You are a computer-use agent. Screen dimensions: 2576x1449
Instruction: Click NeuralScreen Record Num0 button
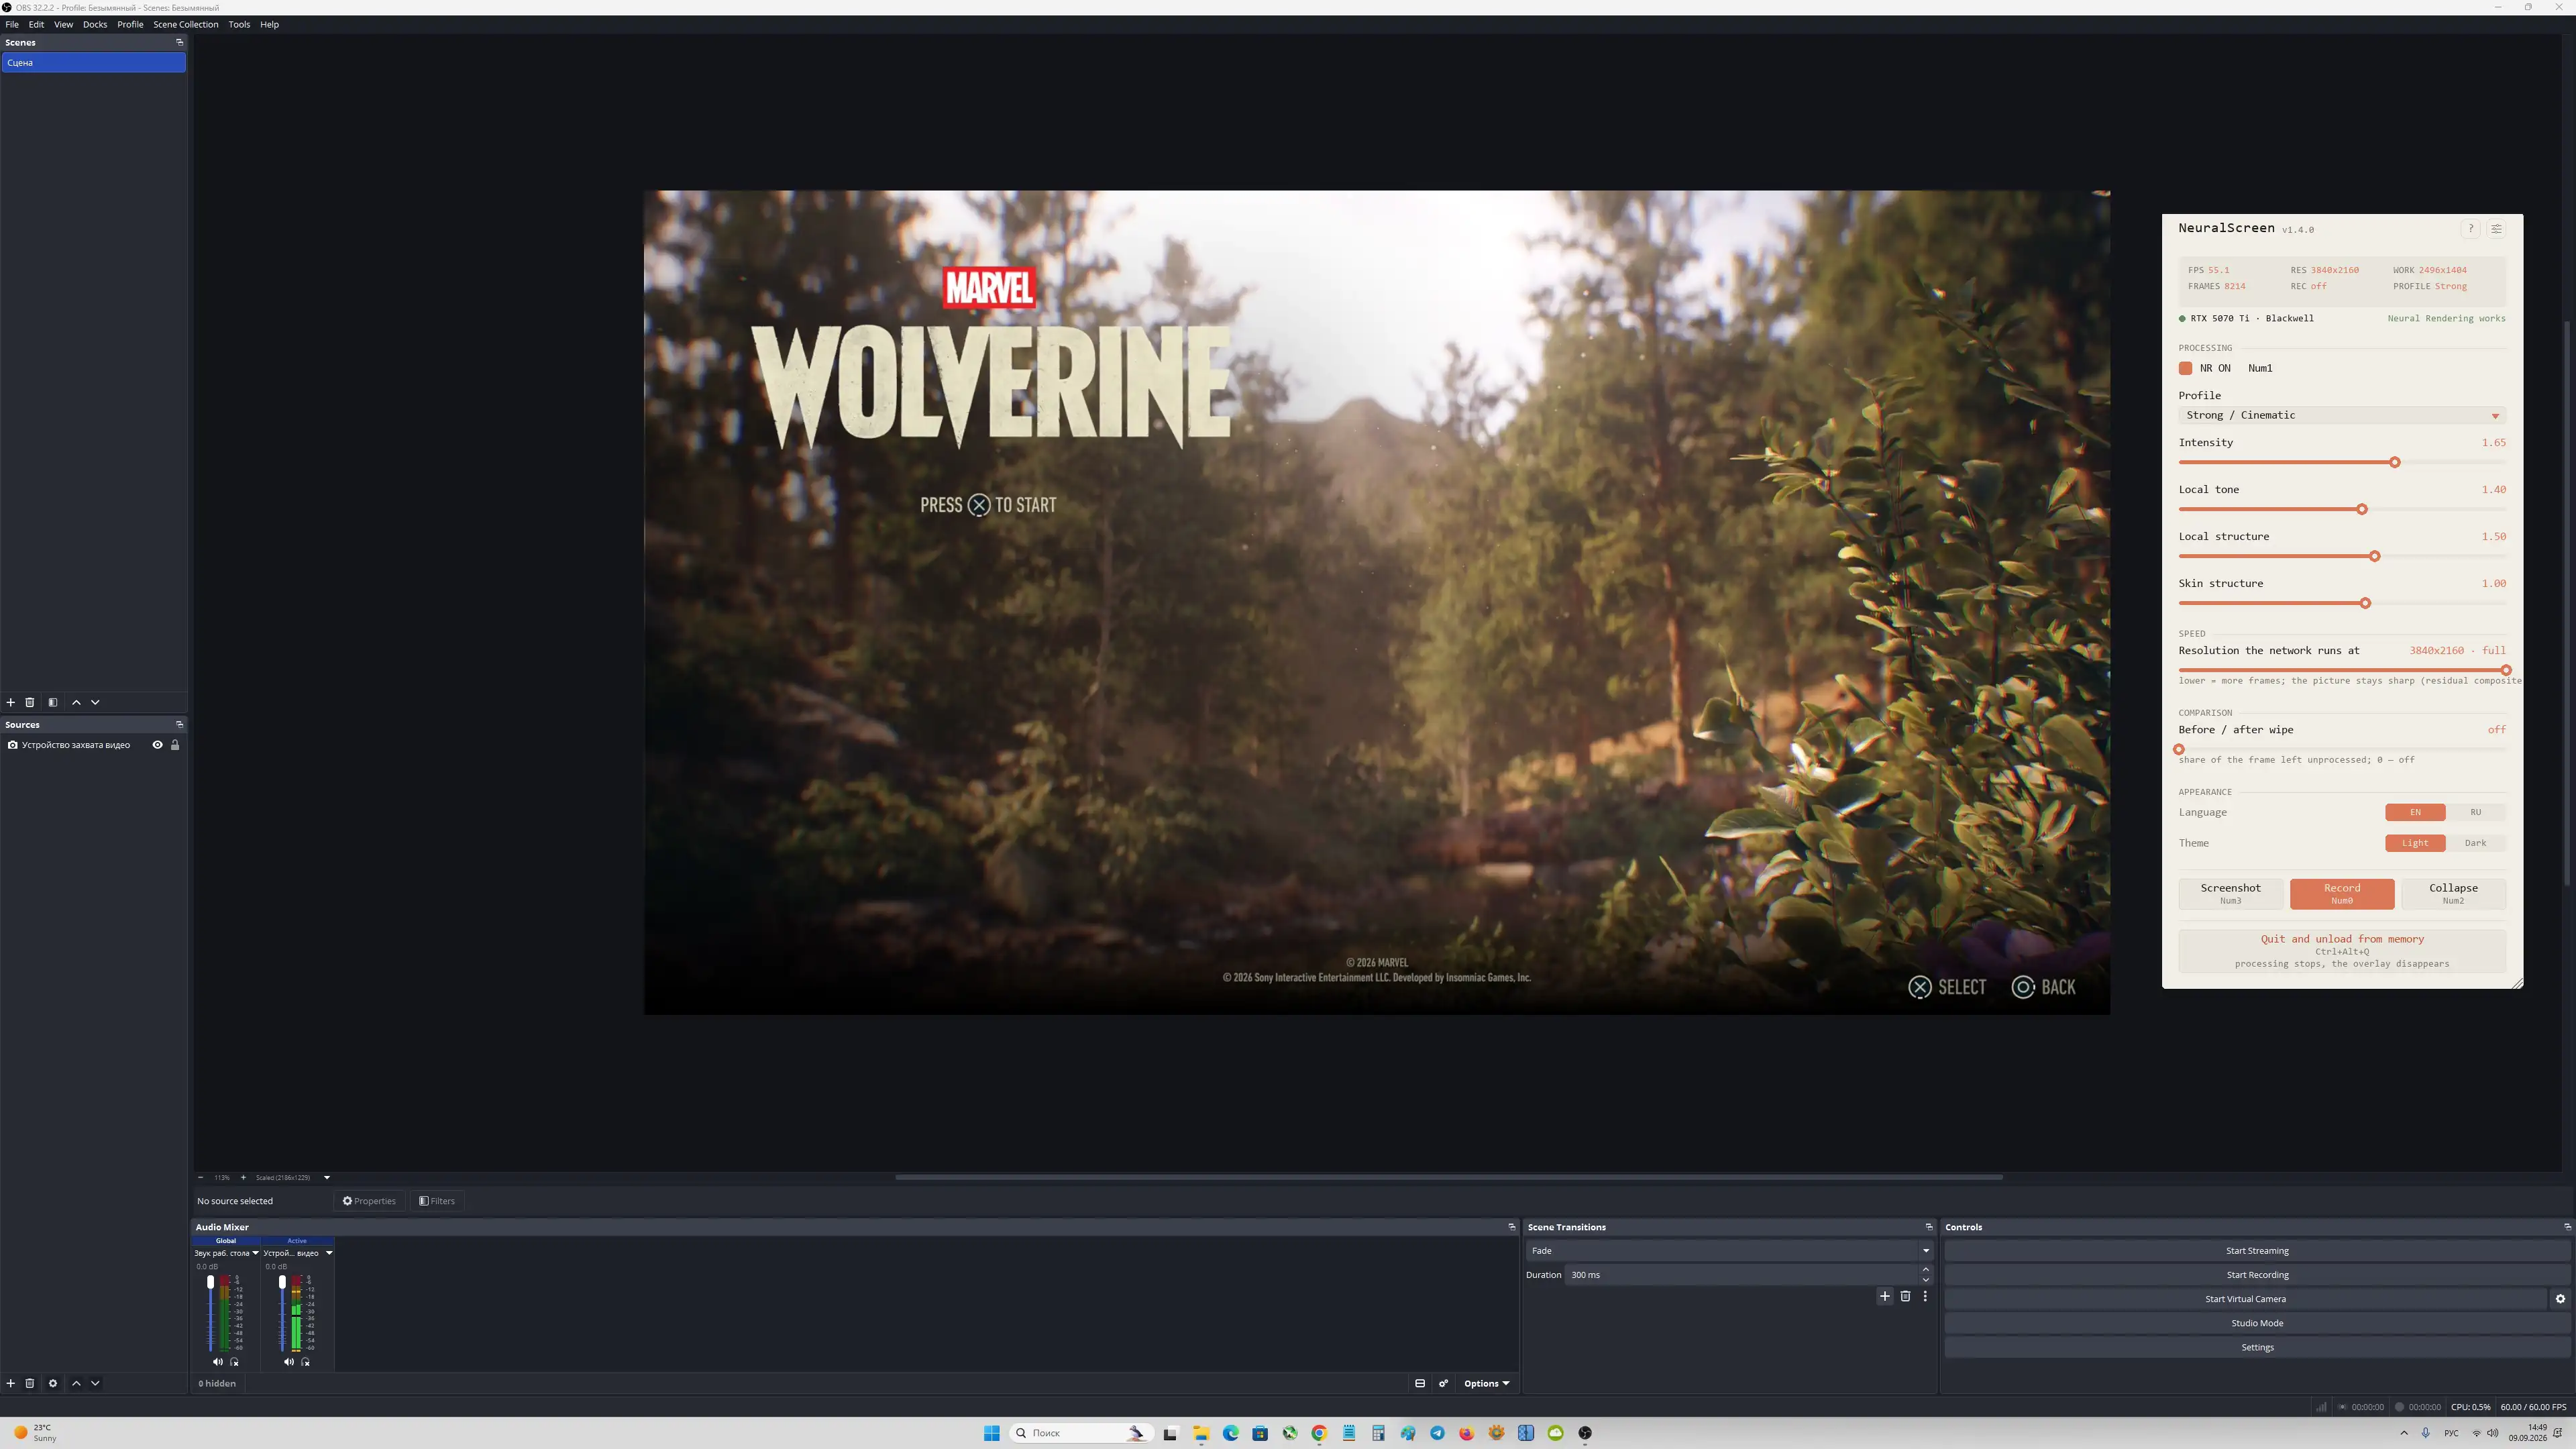click(x=2342, y=893)
